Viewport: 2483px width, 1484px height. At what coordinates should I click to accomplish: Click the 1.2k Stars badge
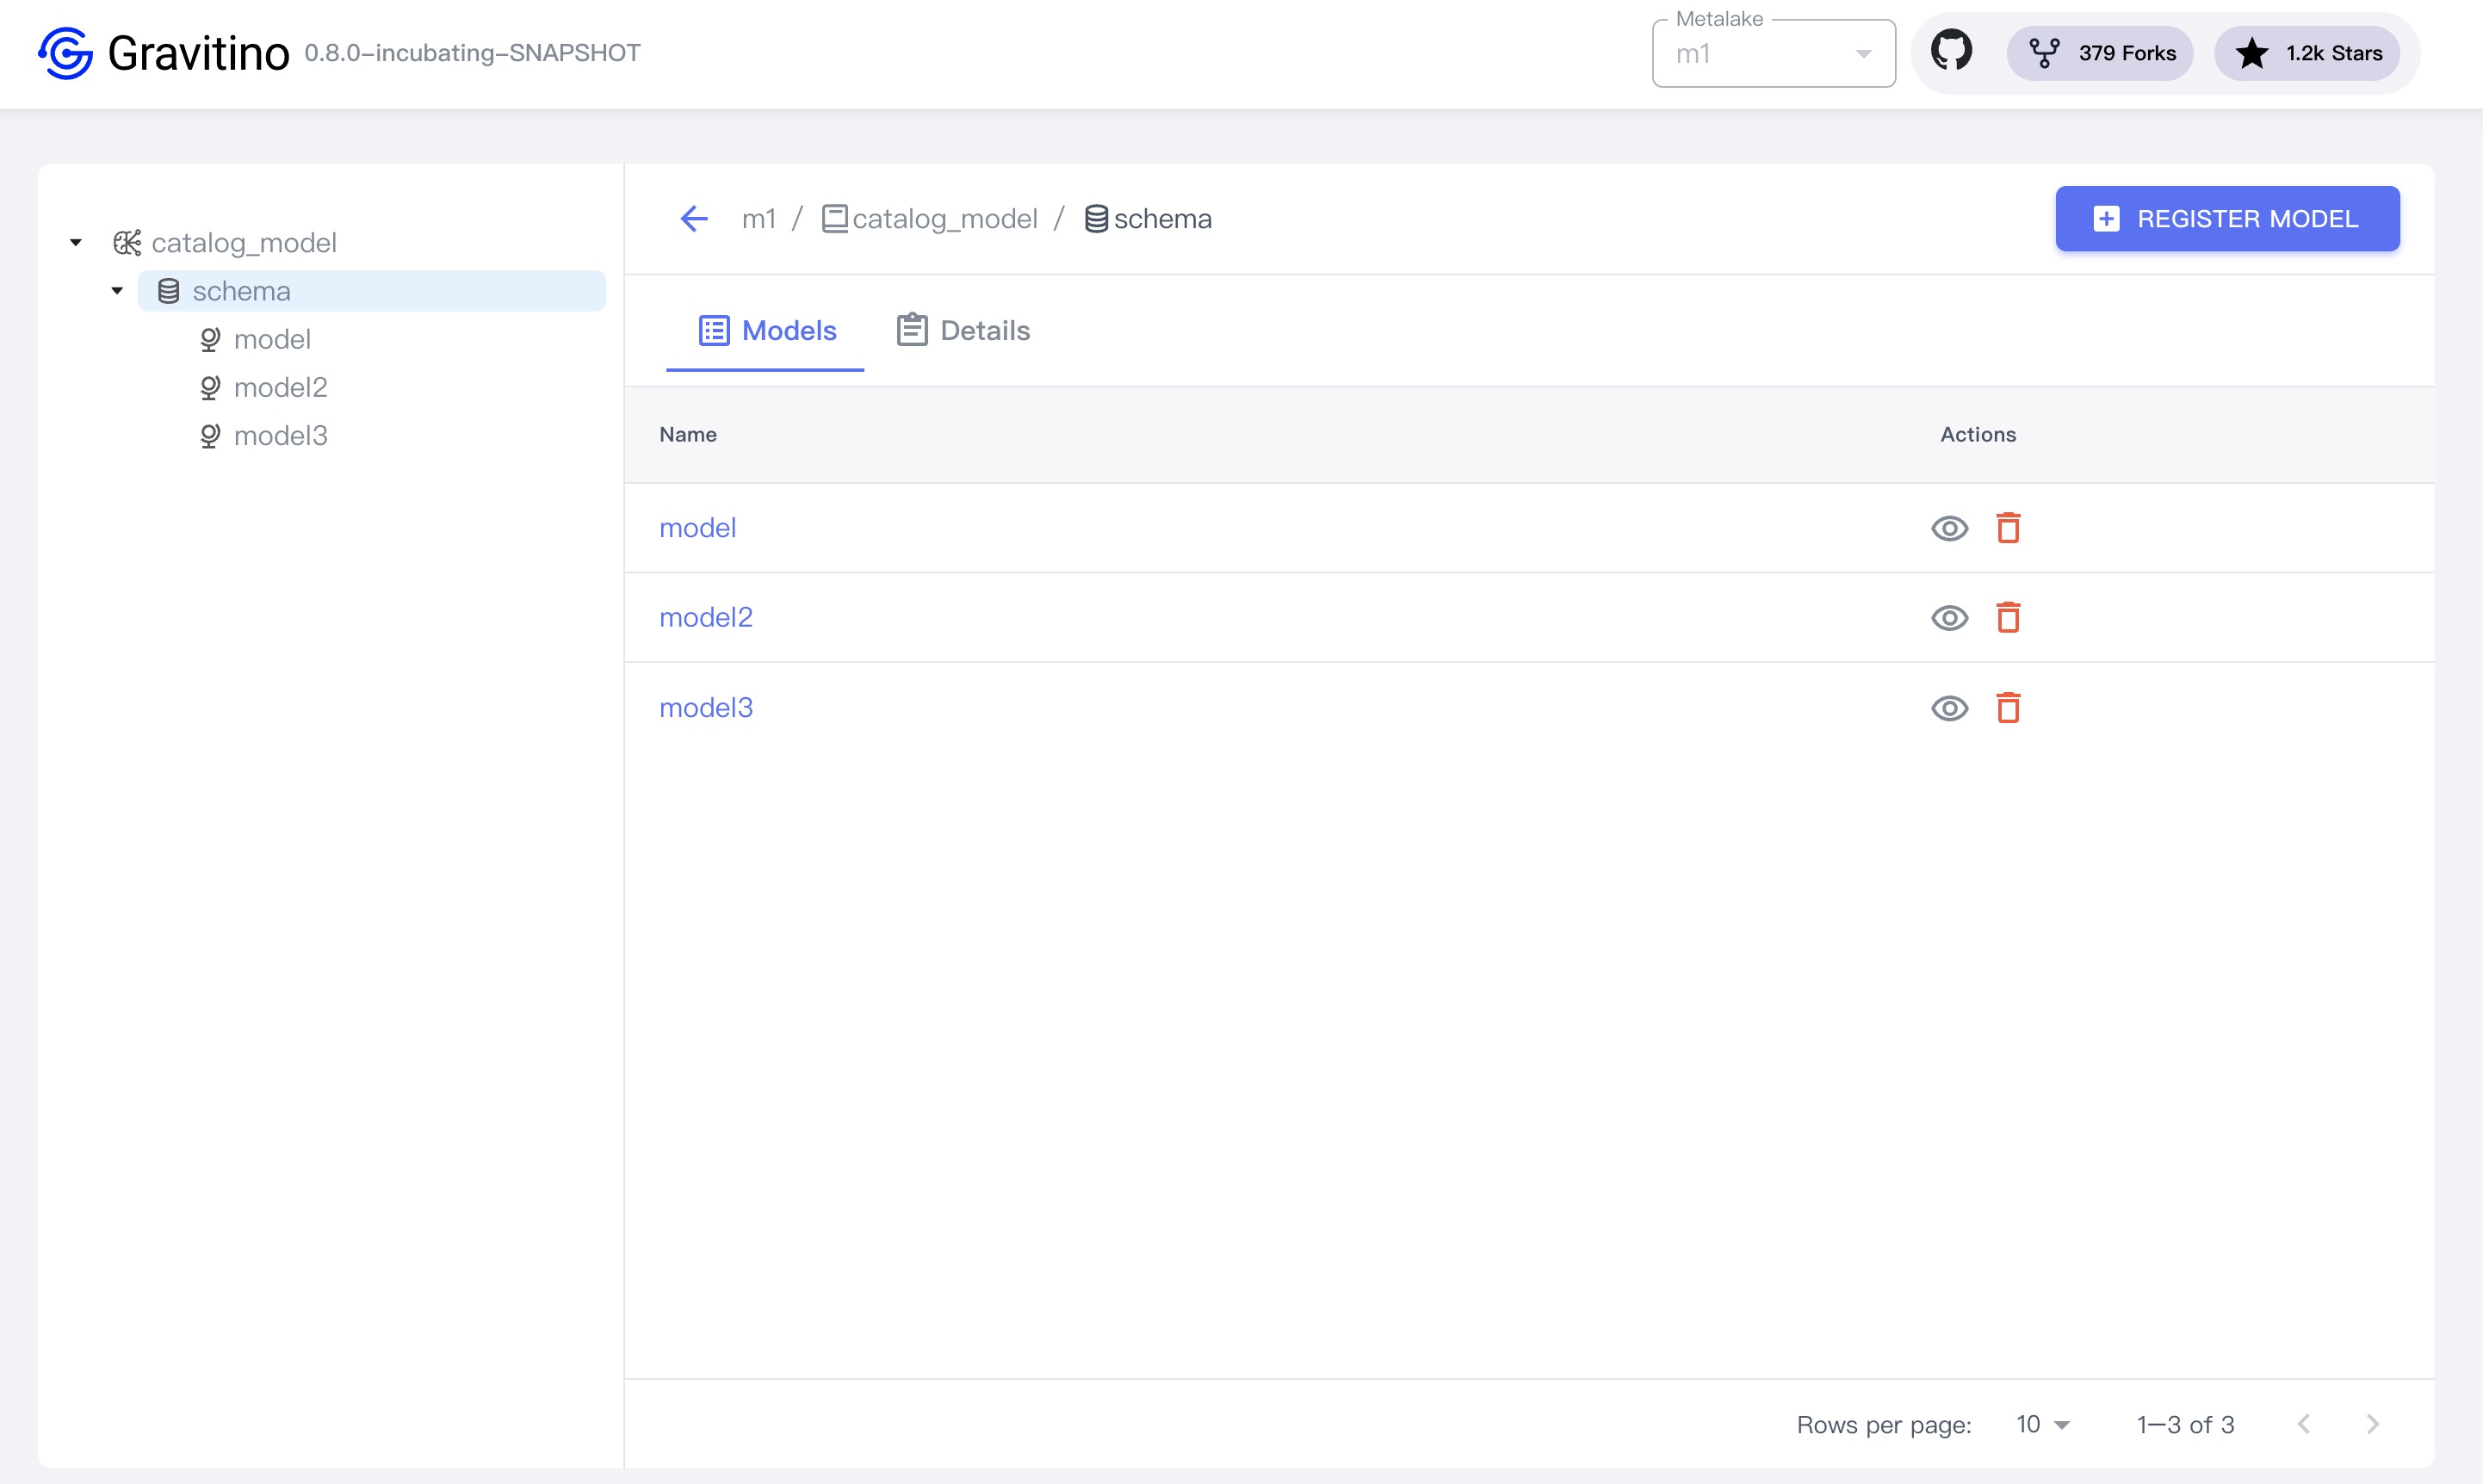(2307, 53)
